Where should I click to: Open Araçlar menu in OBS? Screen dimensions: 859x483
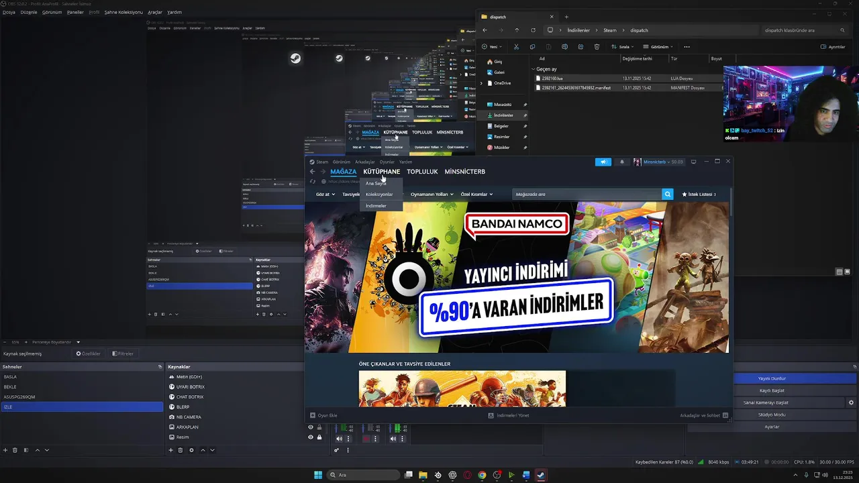pyautogui.click(x=155, y=12)
